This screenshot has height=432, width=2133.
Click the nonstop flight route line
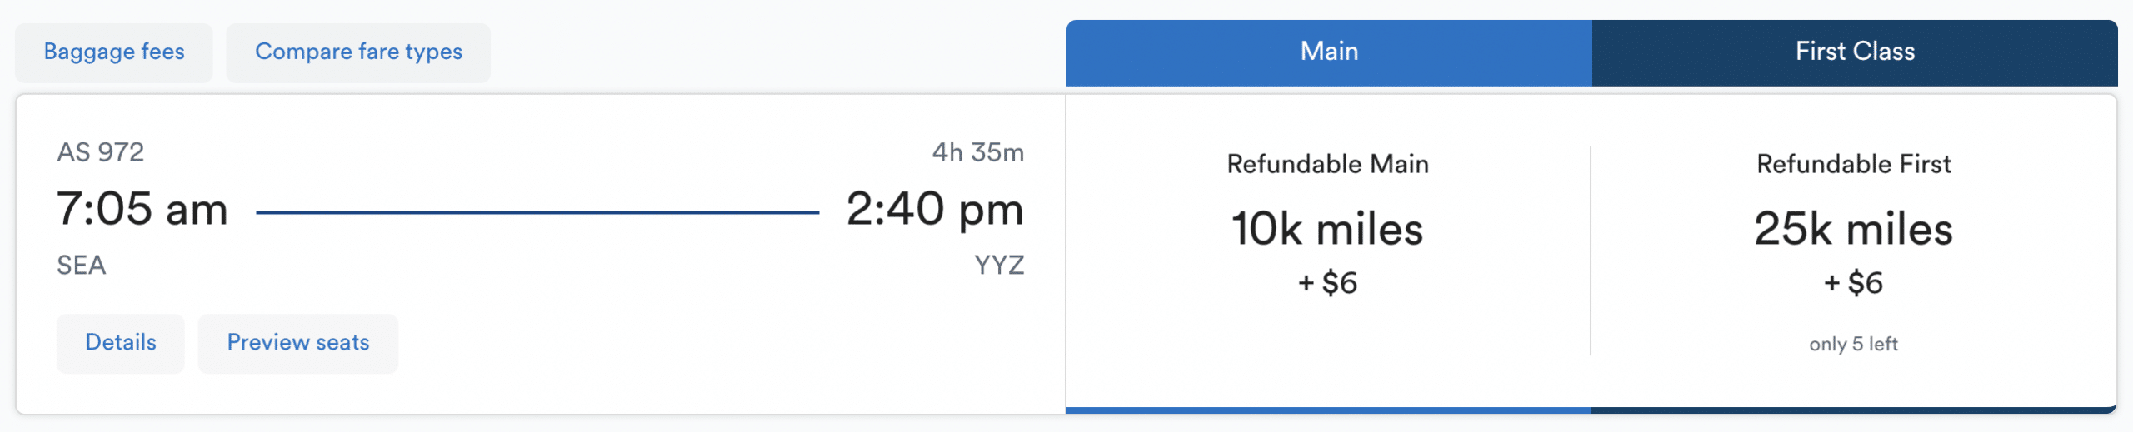(x=537, y=212)
